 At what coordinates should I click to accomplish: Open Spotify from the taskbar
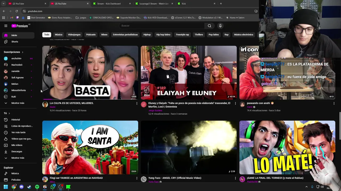[x=37, y=187]
